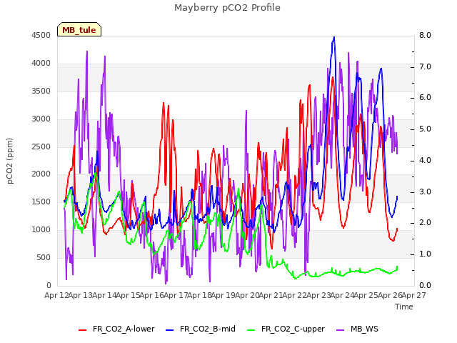Click the Mayberry pCO2 Profile chart title
Viewport: 457px width, 343px height.
tap(227, 8)
